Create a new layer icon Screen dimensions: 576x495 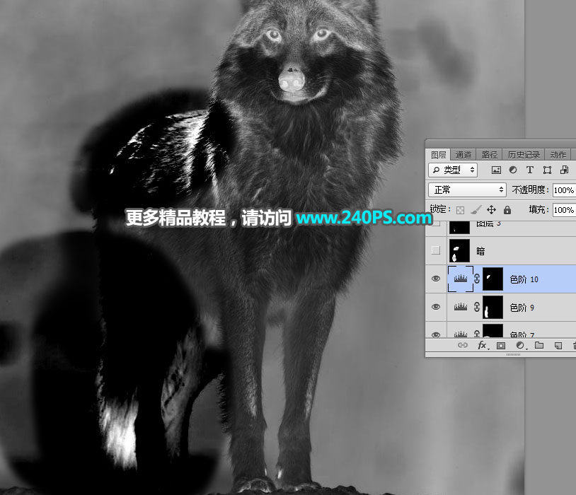click(x=558, y=346)
